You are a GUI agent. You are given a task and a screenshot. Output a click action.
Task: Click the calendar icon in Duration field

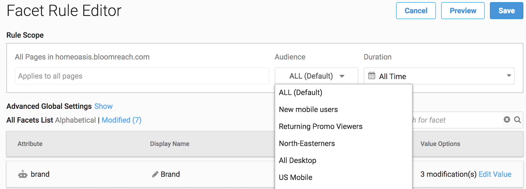pyautogui.click(x=371, y=76)
